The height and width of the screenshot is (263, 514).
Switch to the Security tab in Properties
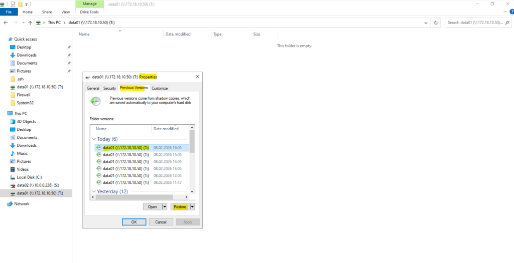tap(109, 88)
